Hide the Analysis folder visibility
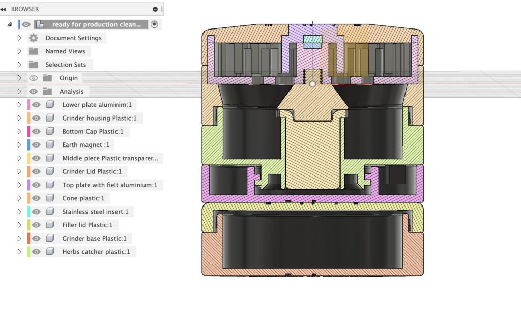This screenshot has width=521, height=323. pyautogui.click(x=34, y=92)
